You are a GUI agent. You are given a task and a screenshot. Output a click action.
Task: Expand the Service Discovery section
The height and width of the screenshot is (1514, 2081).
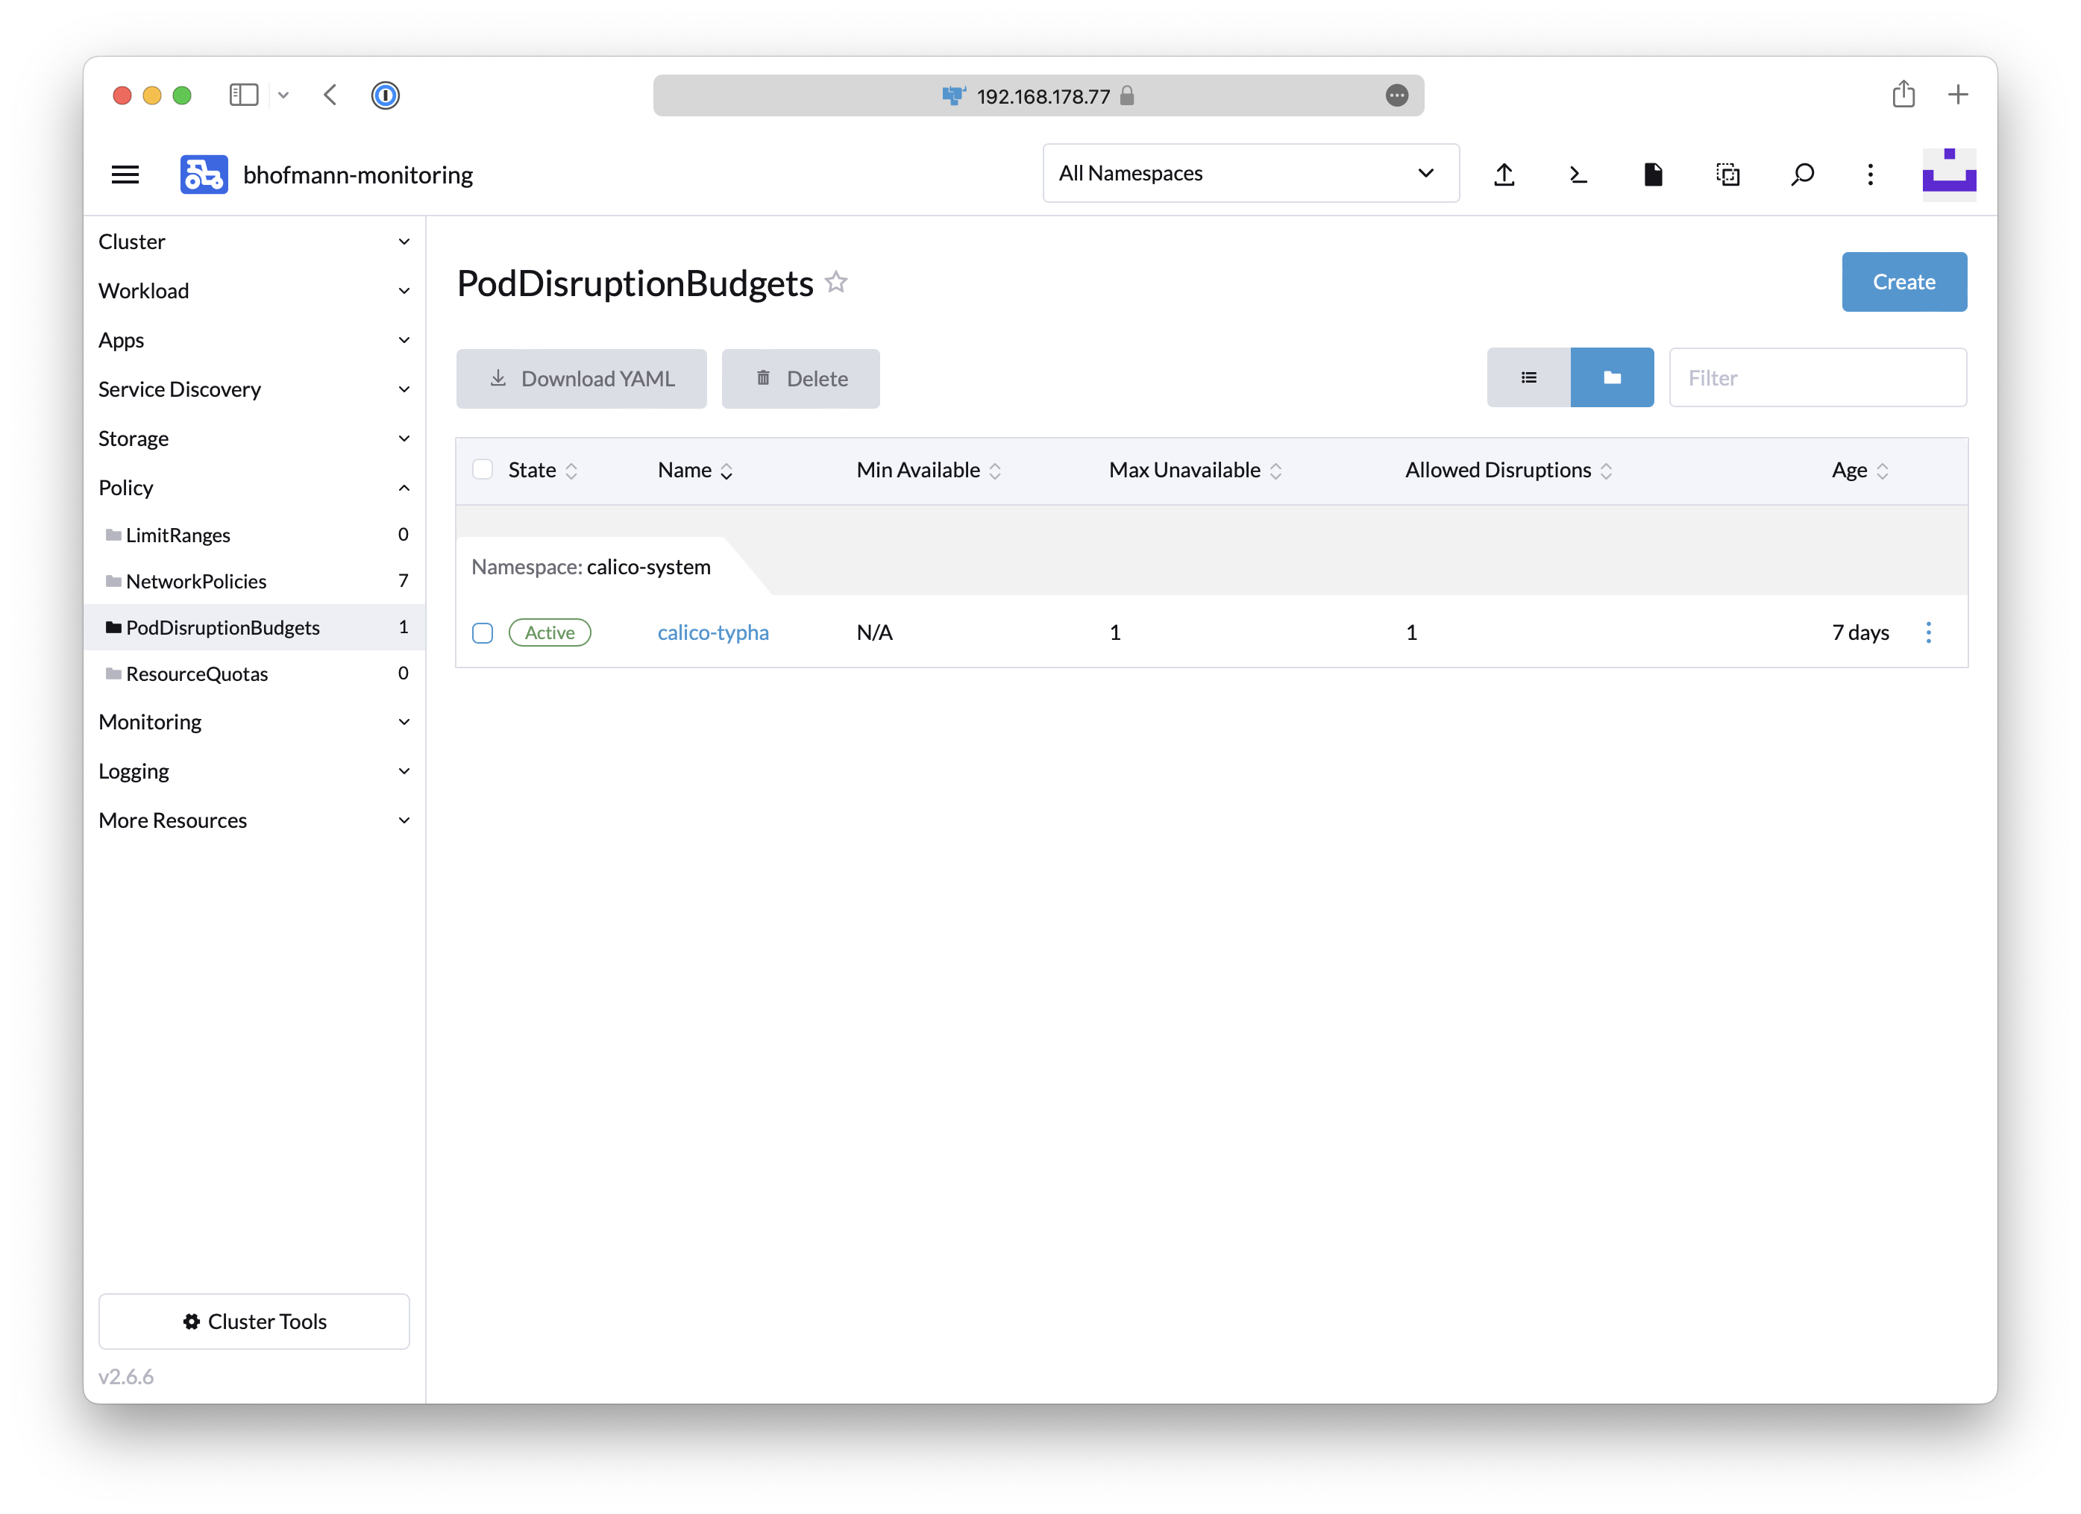point(254,389)
